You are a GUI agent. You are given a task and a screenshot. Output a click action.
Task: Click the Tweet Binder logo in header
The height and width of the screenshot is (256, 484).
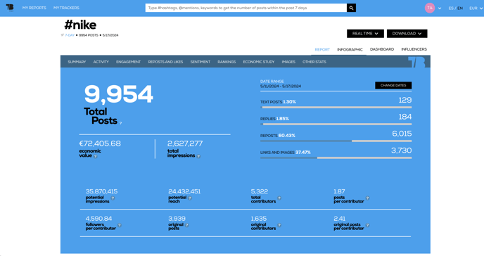(10, 8)
